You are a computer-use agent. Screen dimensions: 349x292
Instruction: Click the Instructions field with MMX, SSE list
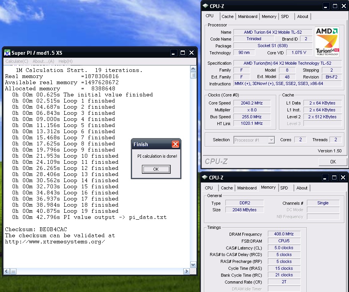(x=287, y=84)
